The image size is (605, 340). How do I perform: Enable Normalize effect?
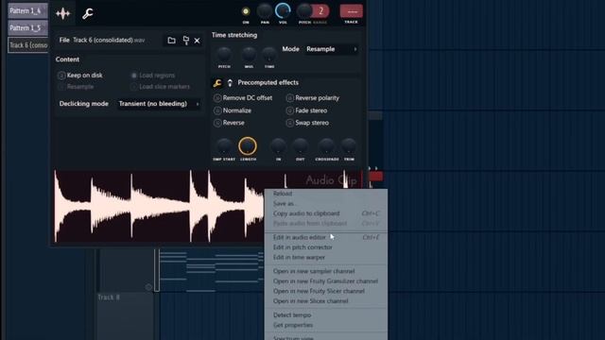click(233, 110)
